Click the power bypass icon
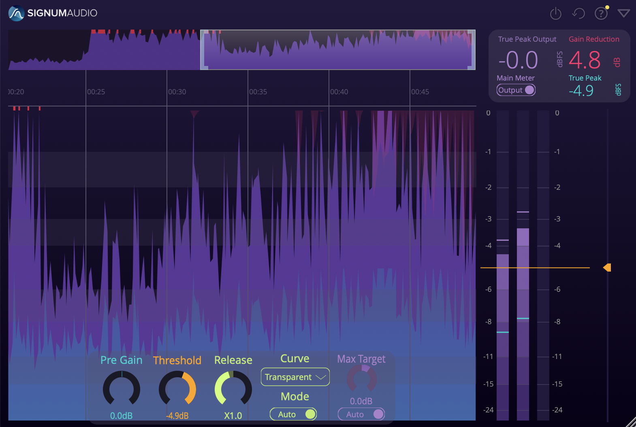The height and width of the screenshot is (427, 636). coord(555,14)
